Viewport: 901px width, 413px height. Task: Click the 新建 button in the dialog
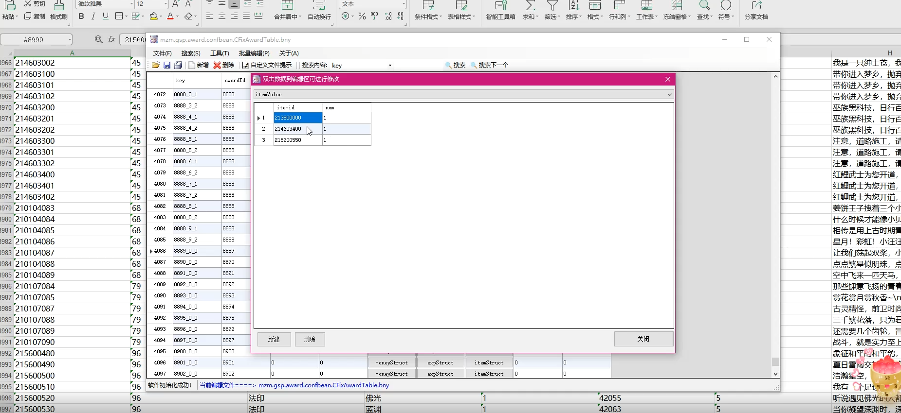(274, 339)
